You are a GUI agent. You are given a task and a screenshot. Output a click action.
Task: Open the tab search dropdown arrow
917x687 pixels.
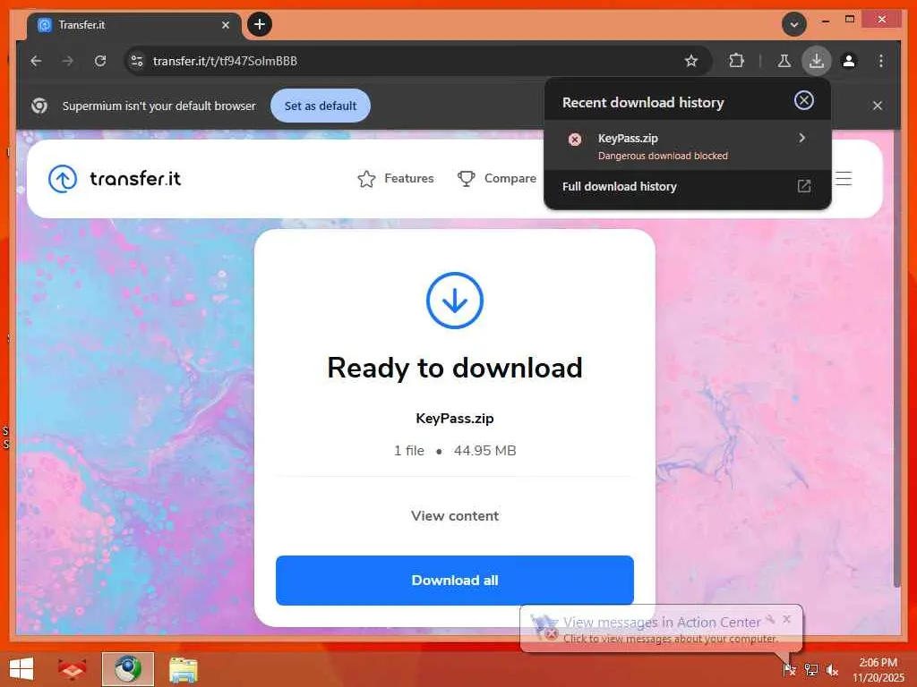(x=794, y=24)
